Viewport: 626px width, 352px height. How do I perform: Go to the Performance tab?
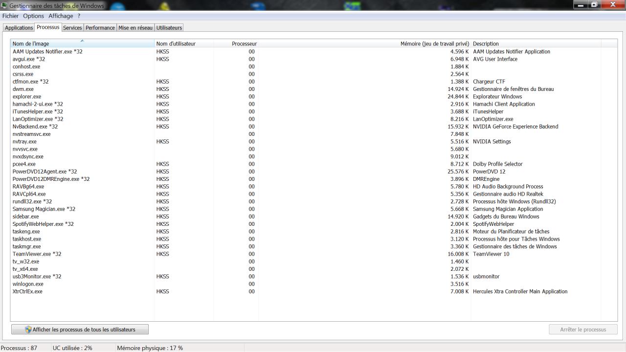click(x=100, y=28)
